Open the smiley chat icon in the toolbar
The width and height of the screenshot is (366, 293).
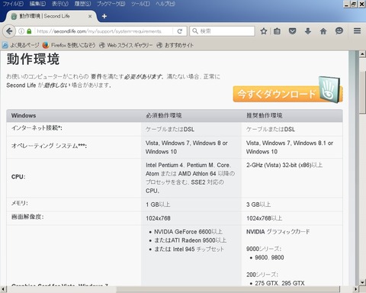339,31
